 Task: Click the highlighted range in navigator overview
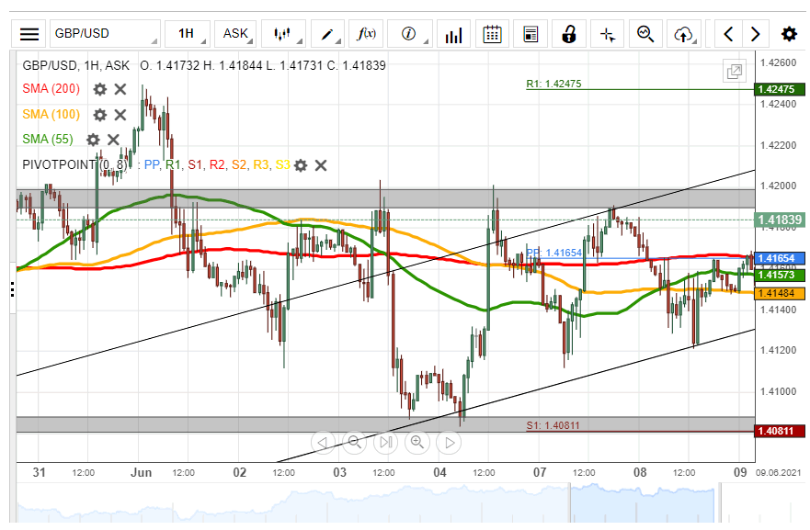642,503
